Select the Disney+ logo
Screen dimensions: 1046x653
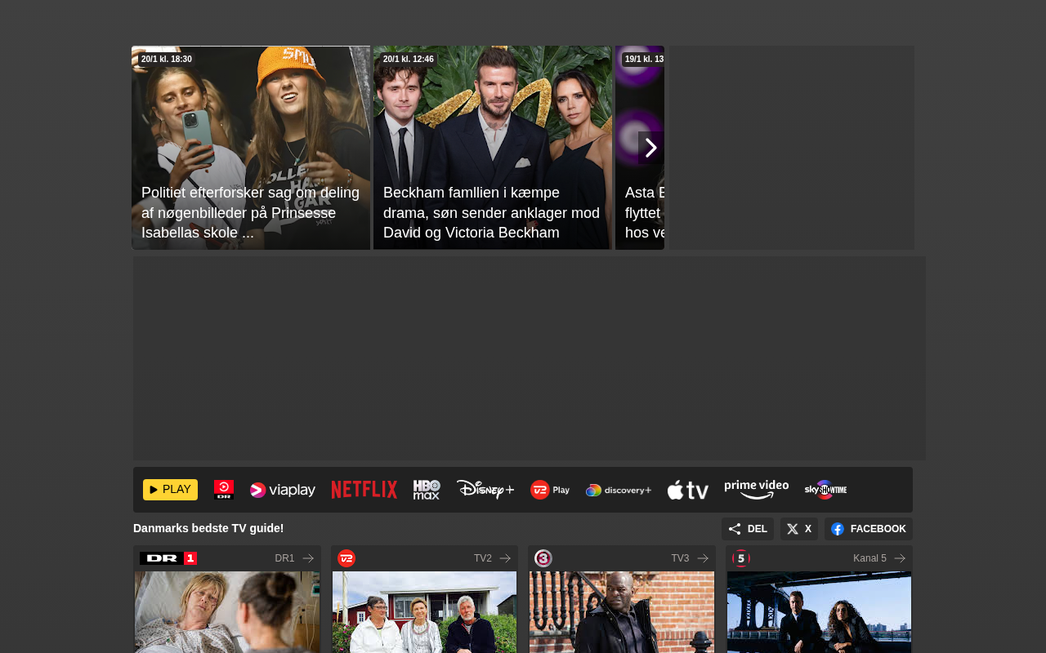[485, 490]
